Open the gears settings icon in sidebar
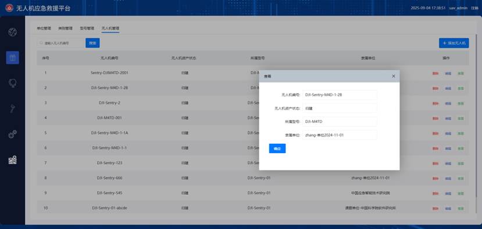Viewport: 482px width, 229px height. click(x=13, y=134)
